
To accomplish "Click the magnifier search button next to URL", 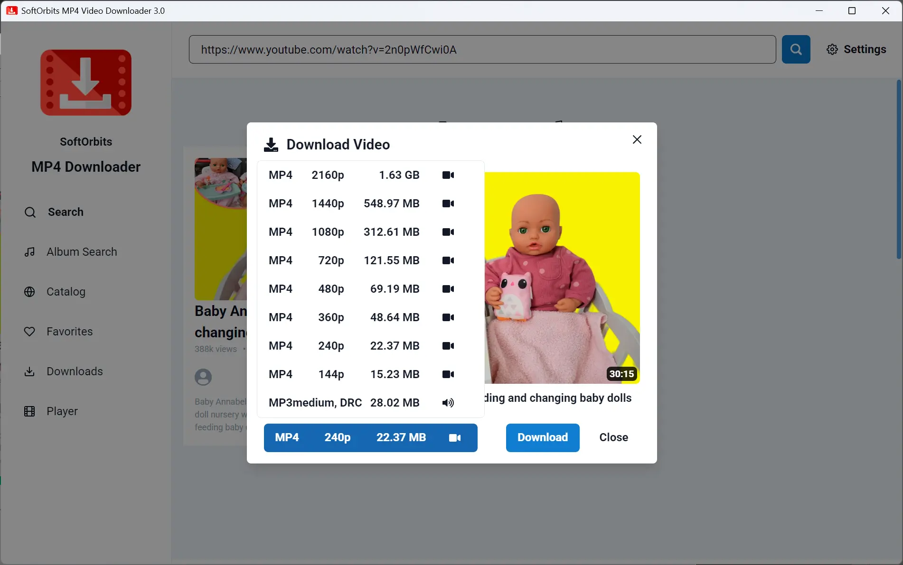I will pyautogui.click(x=796, y=49).
